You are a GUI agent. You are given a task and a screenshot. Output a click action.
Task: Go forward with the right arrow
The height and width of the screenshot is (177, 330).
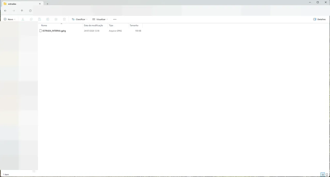(14, 11)
